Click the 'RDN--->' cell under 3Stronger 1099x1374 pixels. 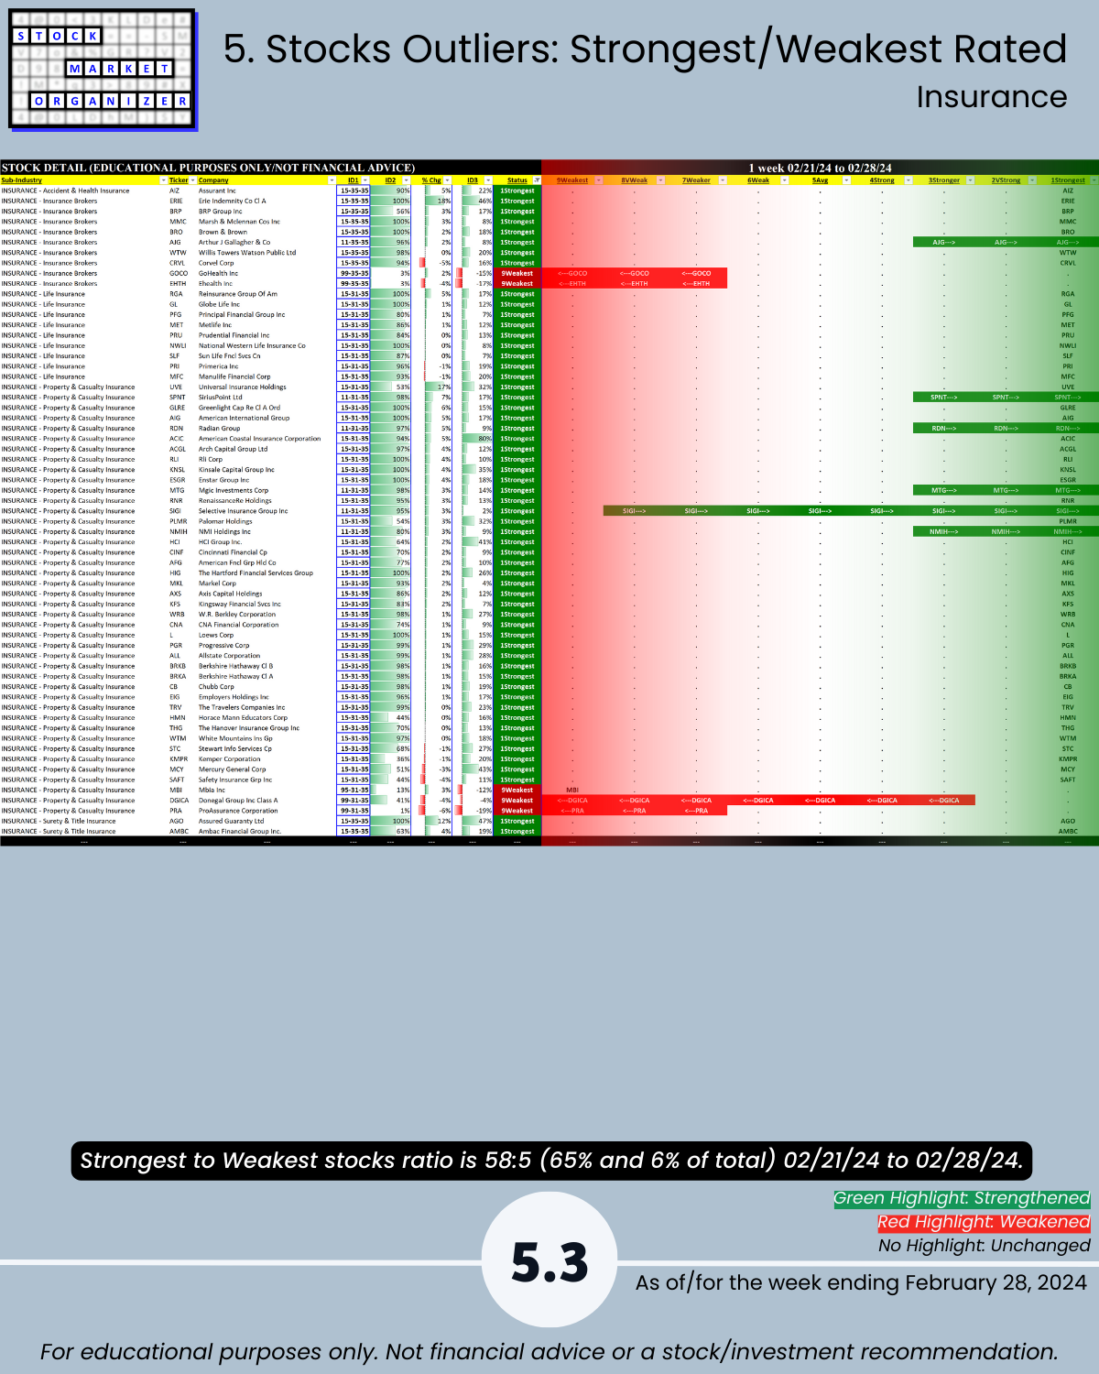pos(944,428)
